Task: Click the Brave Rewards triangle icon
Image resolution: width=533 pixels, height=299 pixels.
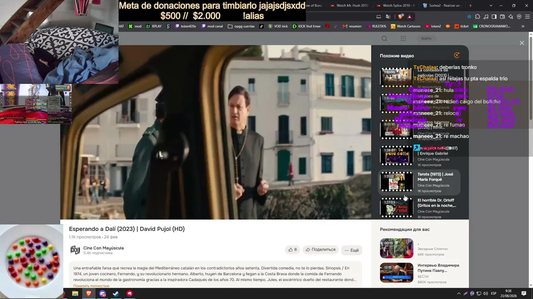Action: point(410,17)
